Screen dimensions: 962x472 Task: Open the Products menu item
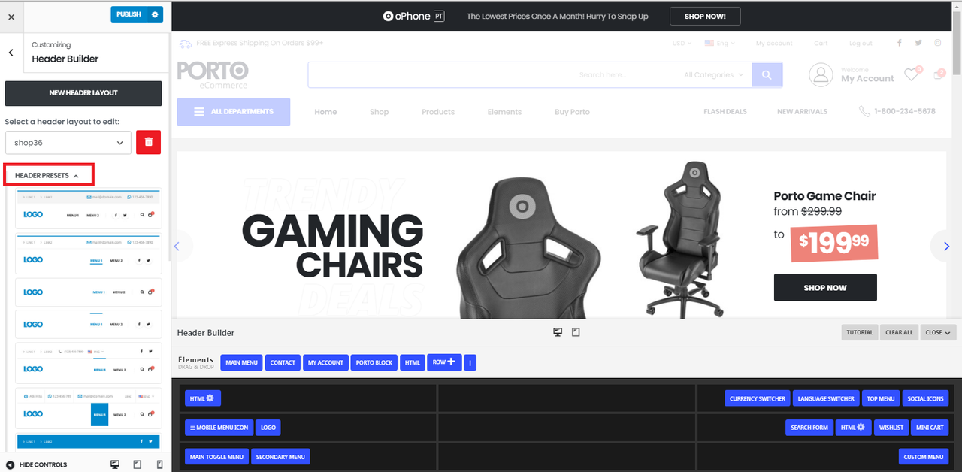pyautogui.click(x=438, y=112)
